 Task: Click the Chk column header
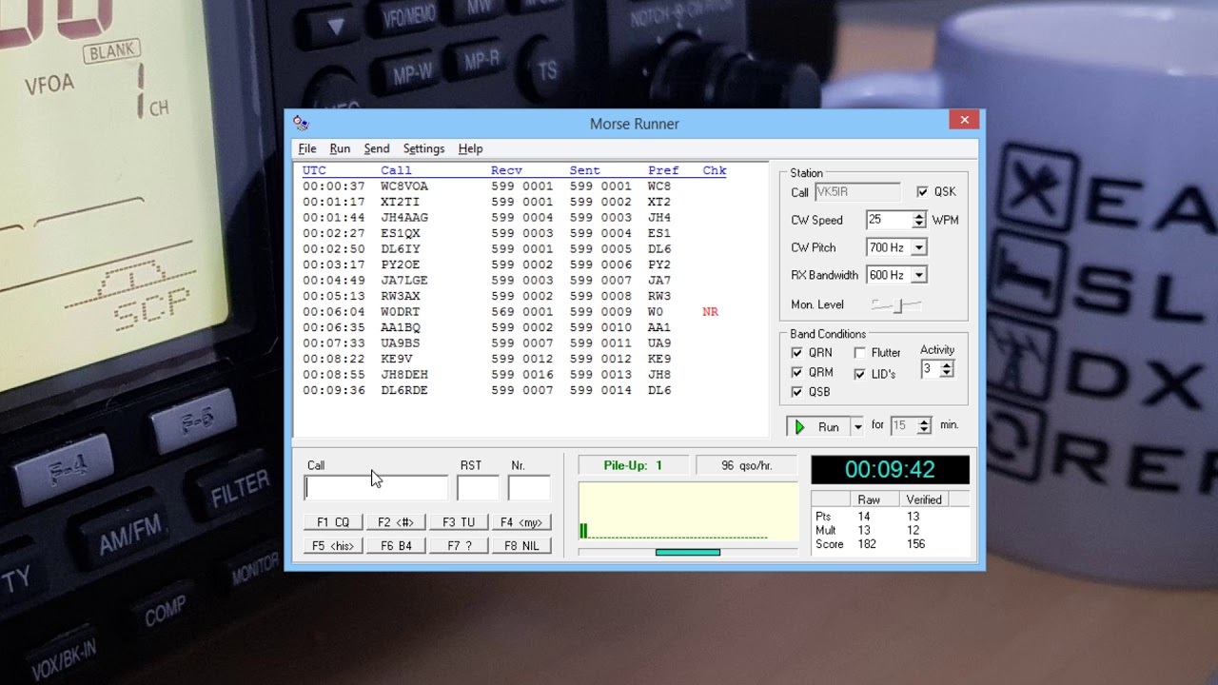tap(715, 171)
